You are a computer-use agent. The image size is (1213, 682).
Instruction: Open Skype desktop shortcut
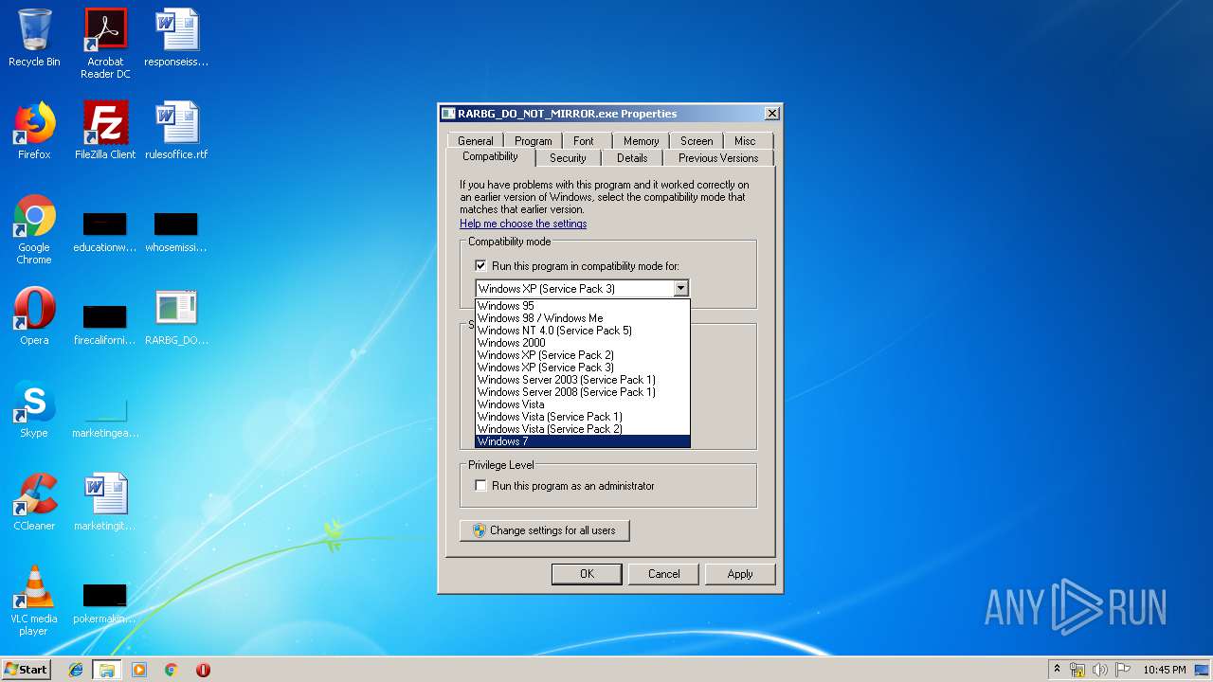(x=34, y=409)
